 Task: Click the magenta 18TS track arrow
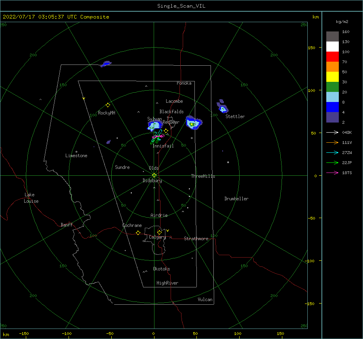[332, 173]
